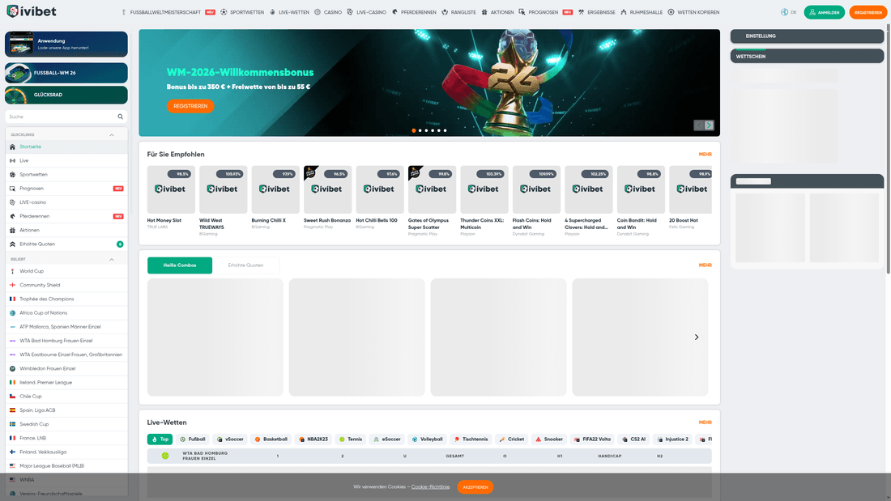891x501 pixels.
Task: Open the Wettschein panel
Action: 807,56
